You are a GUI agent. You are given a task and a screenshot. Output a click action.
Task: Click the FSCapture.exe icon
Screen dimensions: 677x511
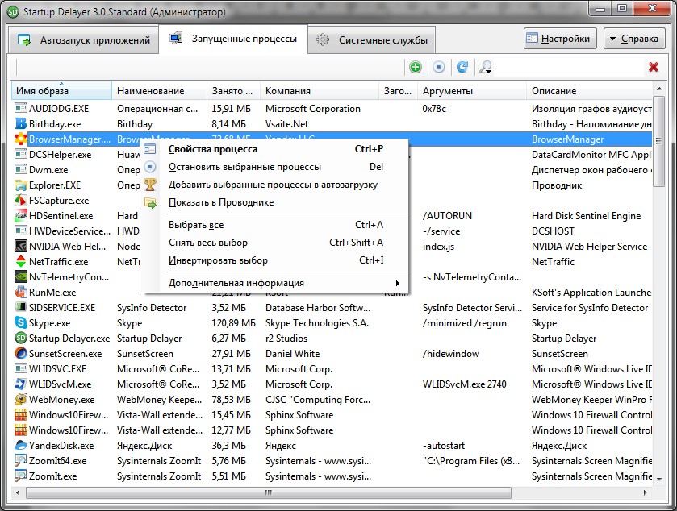[x=21, y=201]
